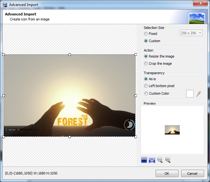Set transparency to Left bottom pixel
The image size is (210, 182).
click(146, 86)
